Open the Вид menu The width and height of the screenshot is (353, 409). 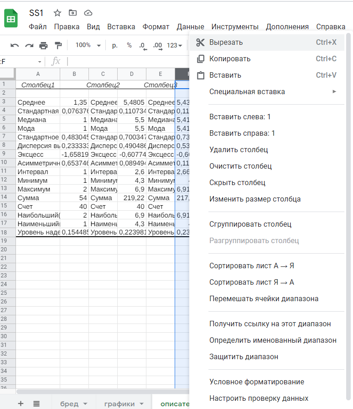(93, 27)
